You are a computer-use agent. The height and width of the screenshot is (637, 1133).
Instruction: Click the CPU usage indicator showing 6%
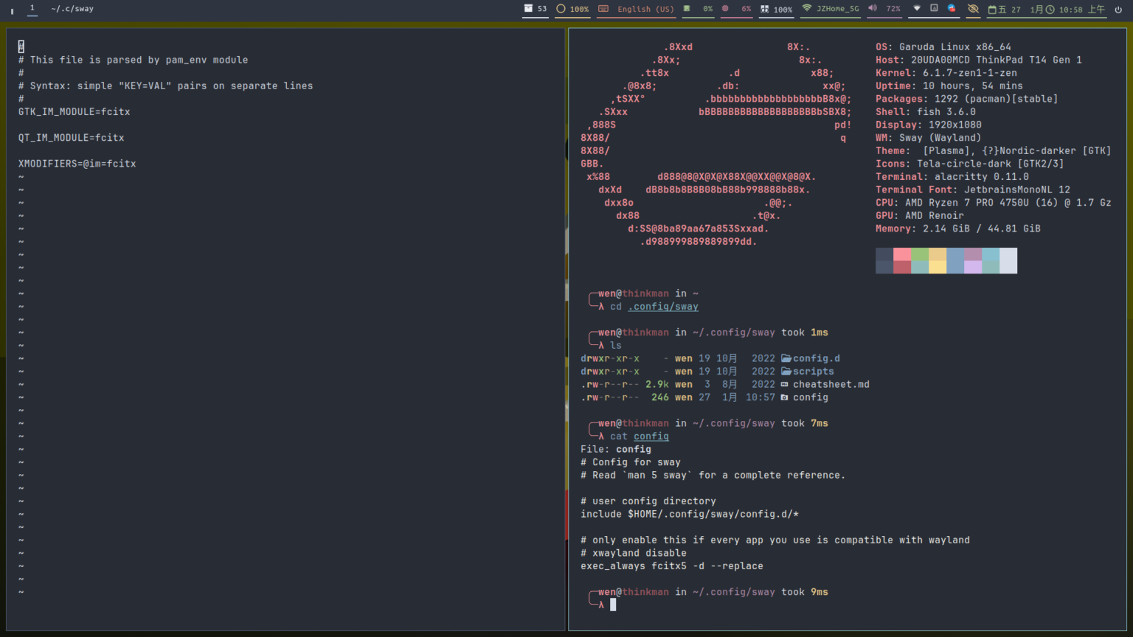click(736, 9)
